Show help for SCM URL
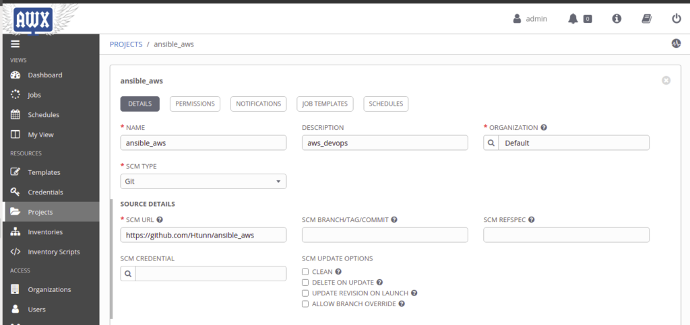The width and height of the screenshot is (690, 325). tap(160, 219)
